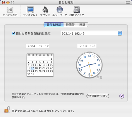Select day 25 in the calendar
Image resolution: width=132 pixels, height=117 pixels.
click(36, 71)
